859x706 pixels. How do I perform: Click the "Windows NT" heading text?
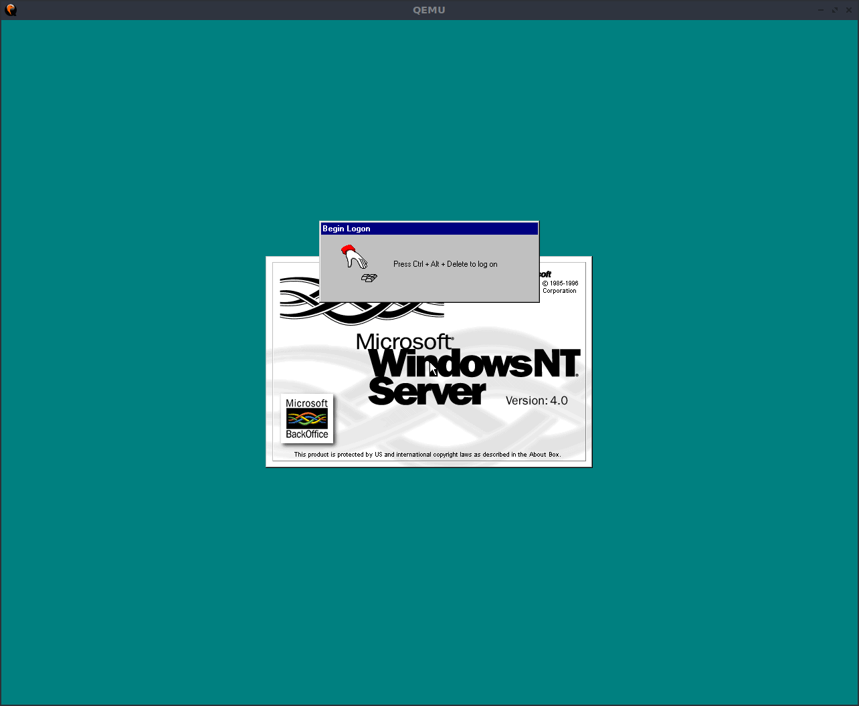(x=474, y=364)
